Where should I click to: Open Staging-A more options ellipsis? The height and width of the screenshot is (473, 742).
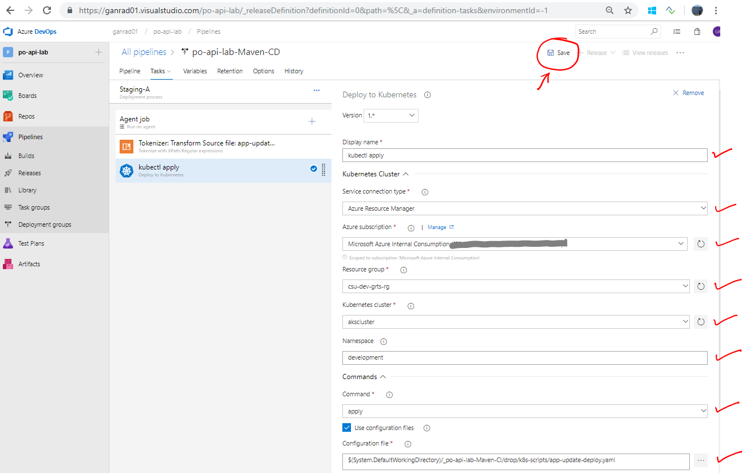[x=317, y=90]
